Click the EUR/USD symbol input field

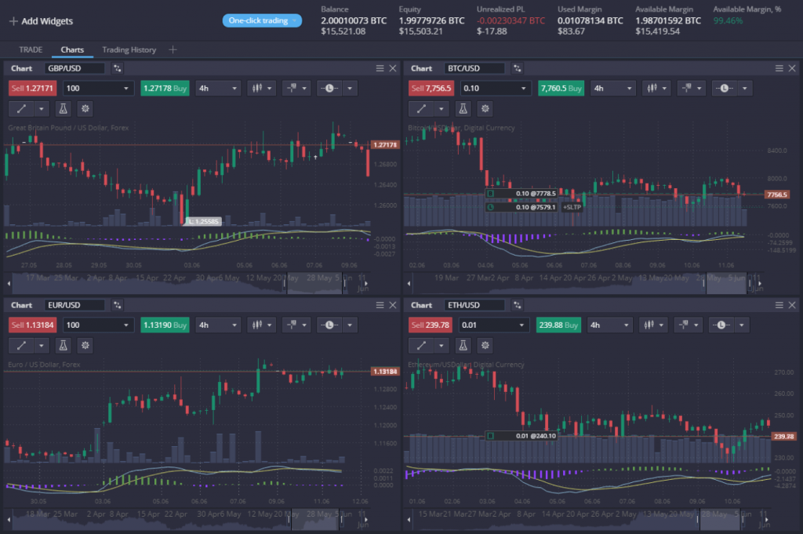[74, 305]
